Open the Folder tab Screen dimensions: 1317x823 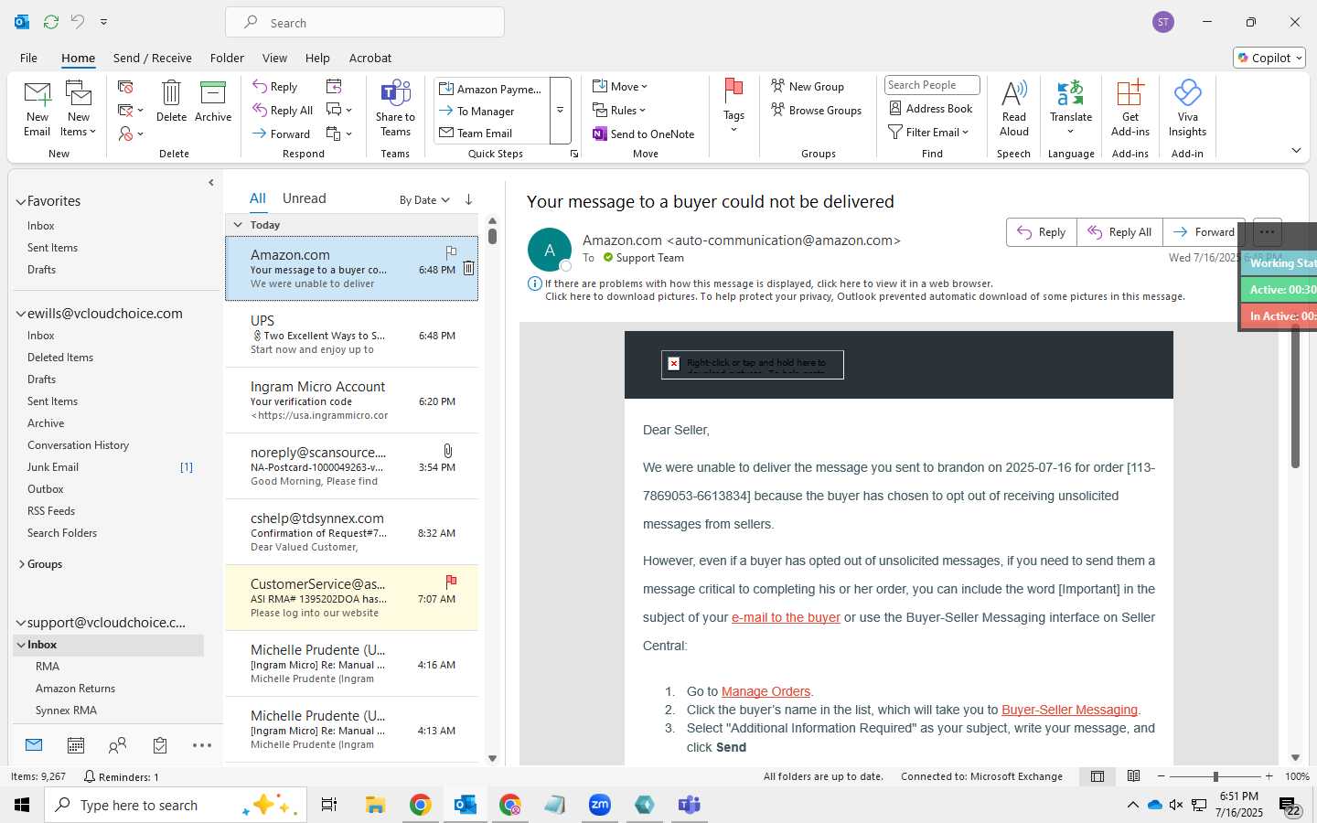[x=227, y=58]
